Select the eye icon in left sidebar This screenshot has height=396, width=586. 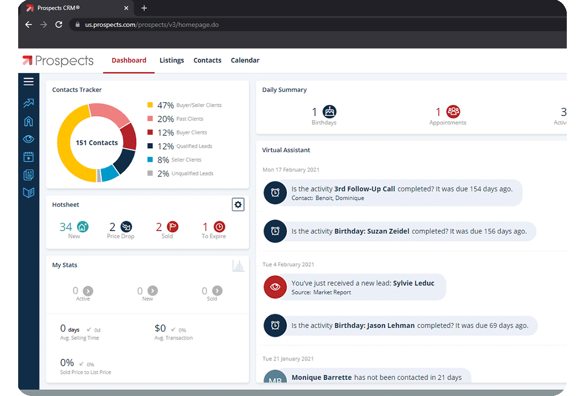click(x=29, y=139)
